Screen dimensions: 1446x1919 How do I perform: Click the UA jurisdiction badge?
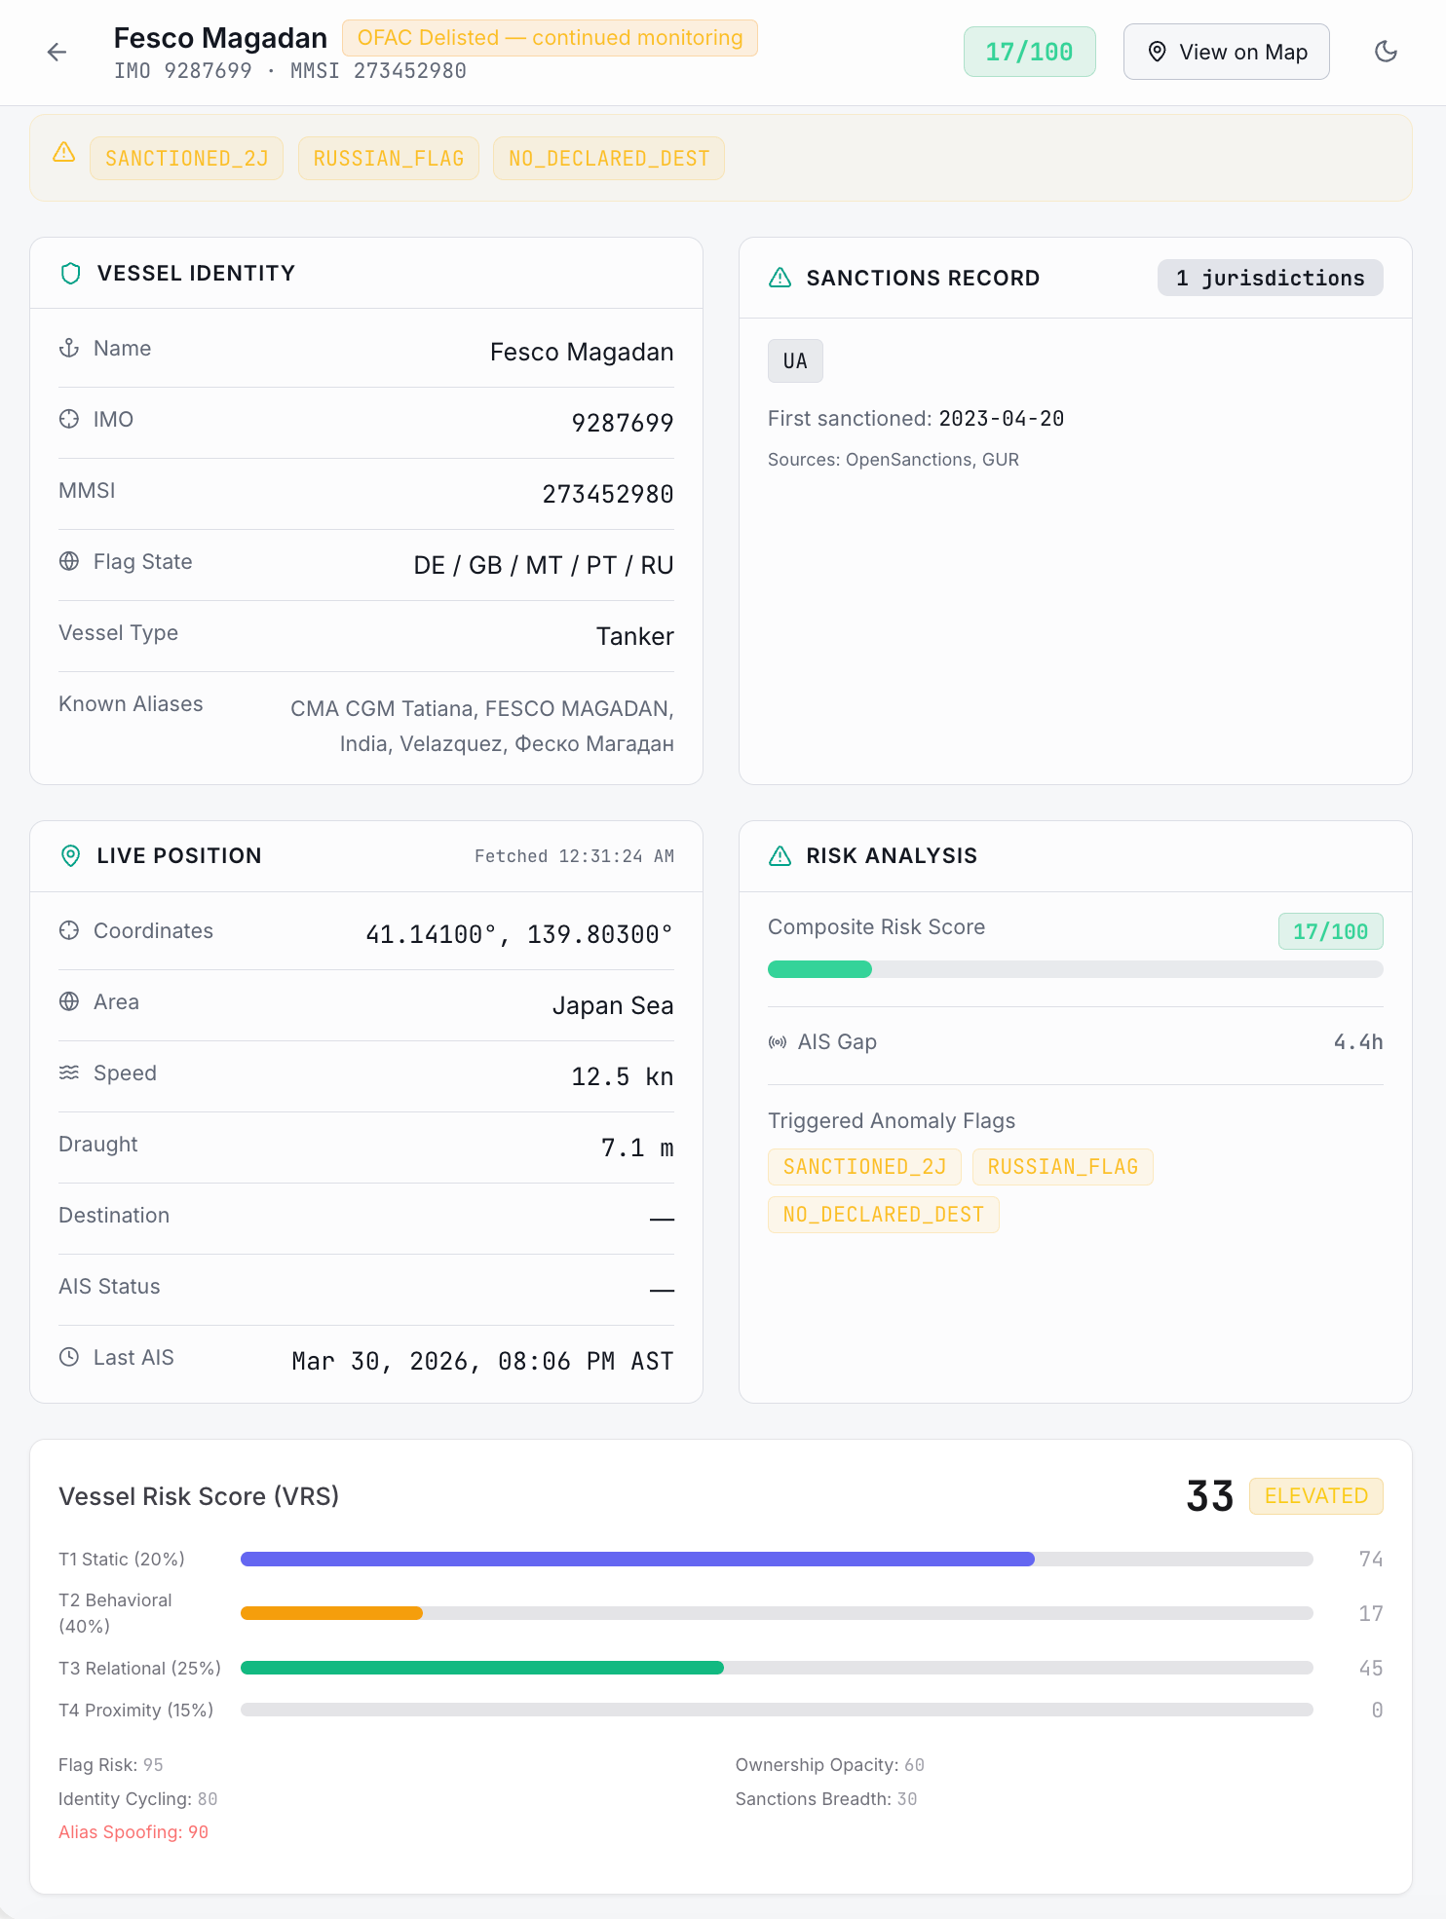click(795, 361)
